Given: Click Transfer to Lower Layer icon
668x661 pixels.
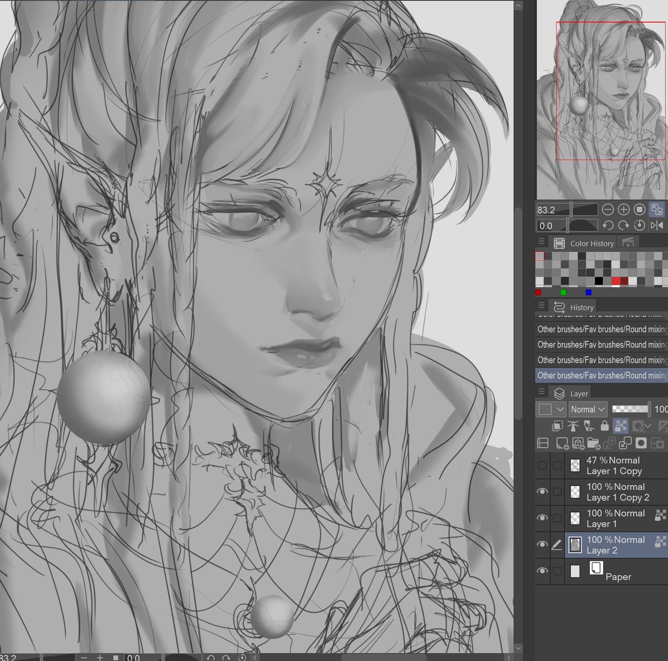Looking at the screenshot, I should (610, 443).
